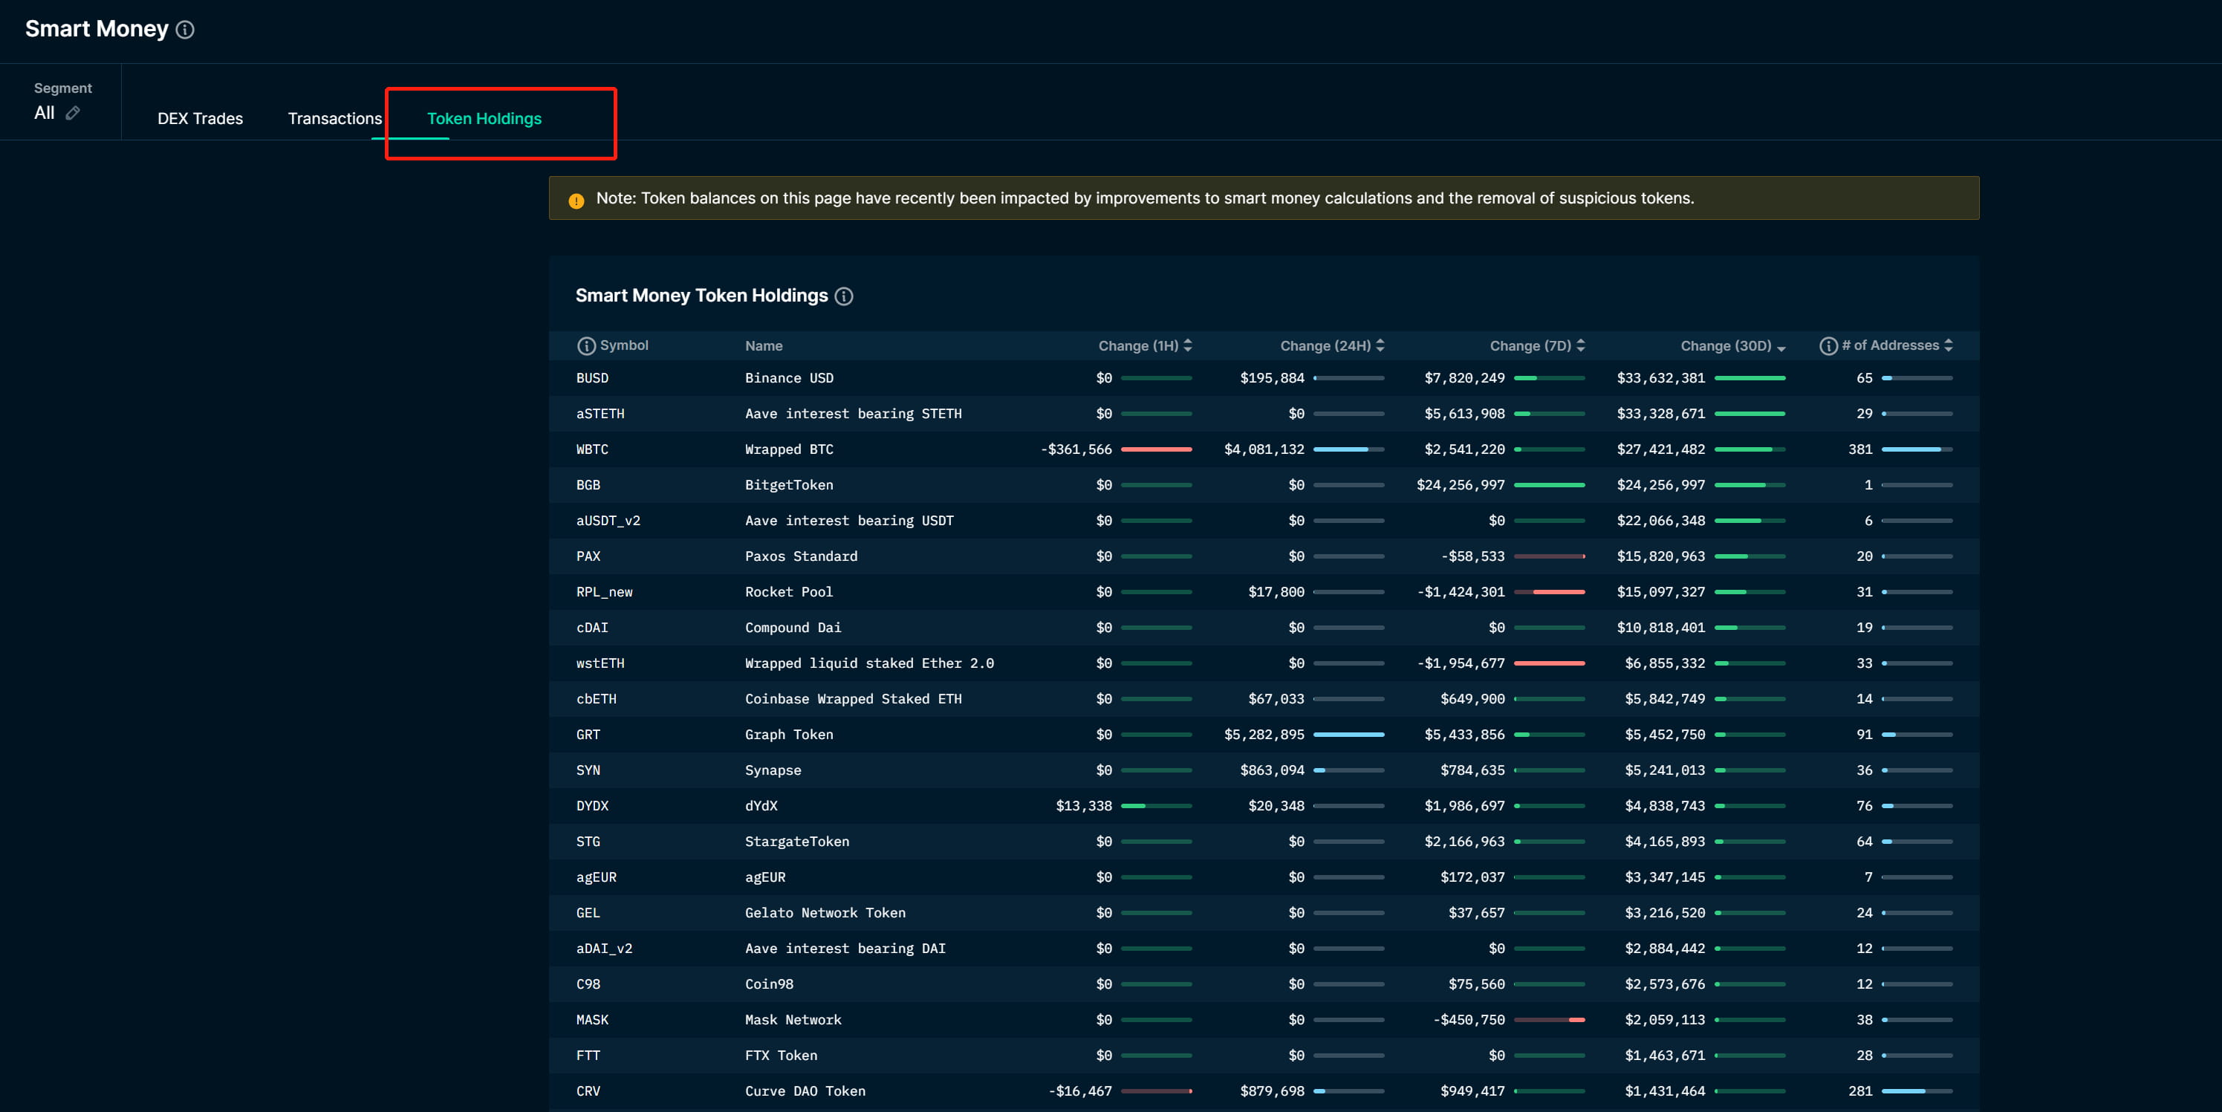This screenshot has width=2222, height=1112.
Task: Click info icon beside # of Addresses
Action: click(1828, 346)
